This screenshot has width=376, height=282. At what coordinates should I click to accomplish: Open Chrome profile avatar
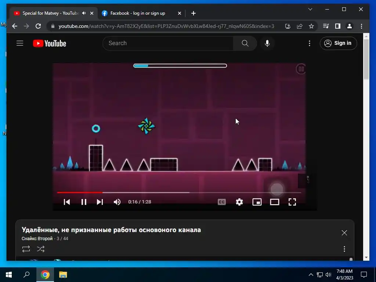tap(350, 26)
